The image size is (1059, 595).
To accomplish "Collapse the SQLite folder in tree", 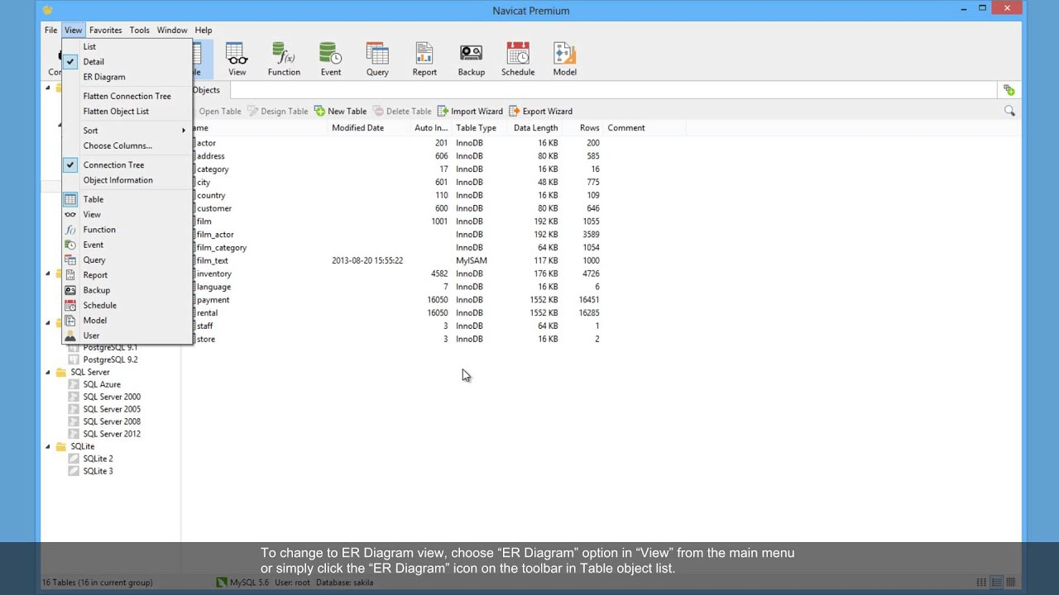I will click(x=47, y=446).
